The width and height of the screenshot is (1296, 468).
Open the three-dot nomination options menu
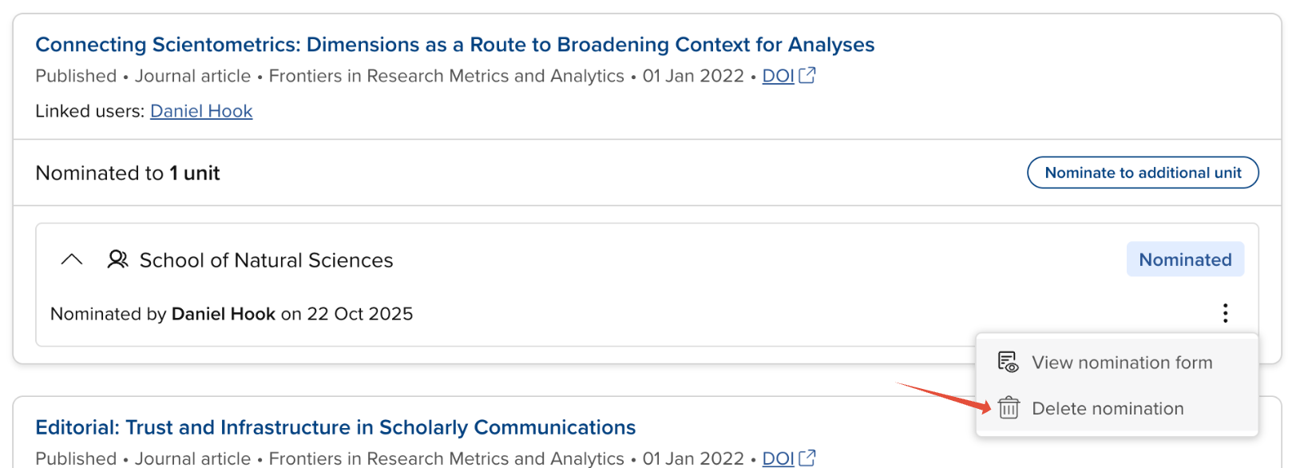(x=1225, y=313)
